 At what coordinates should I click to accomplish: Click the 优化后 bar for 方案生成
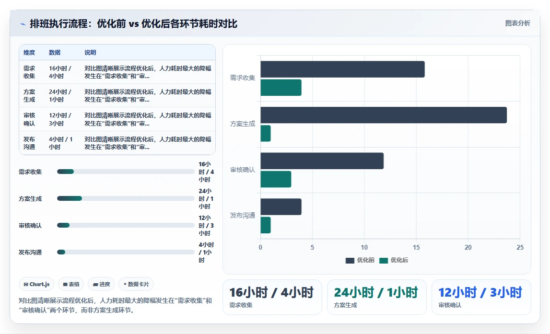(266, 134)
